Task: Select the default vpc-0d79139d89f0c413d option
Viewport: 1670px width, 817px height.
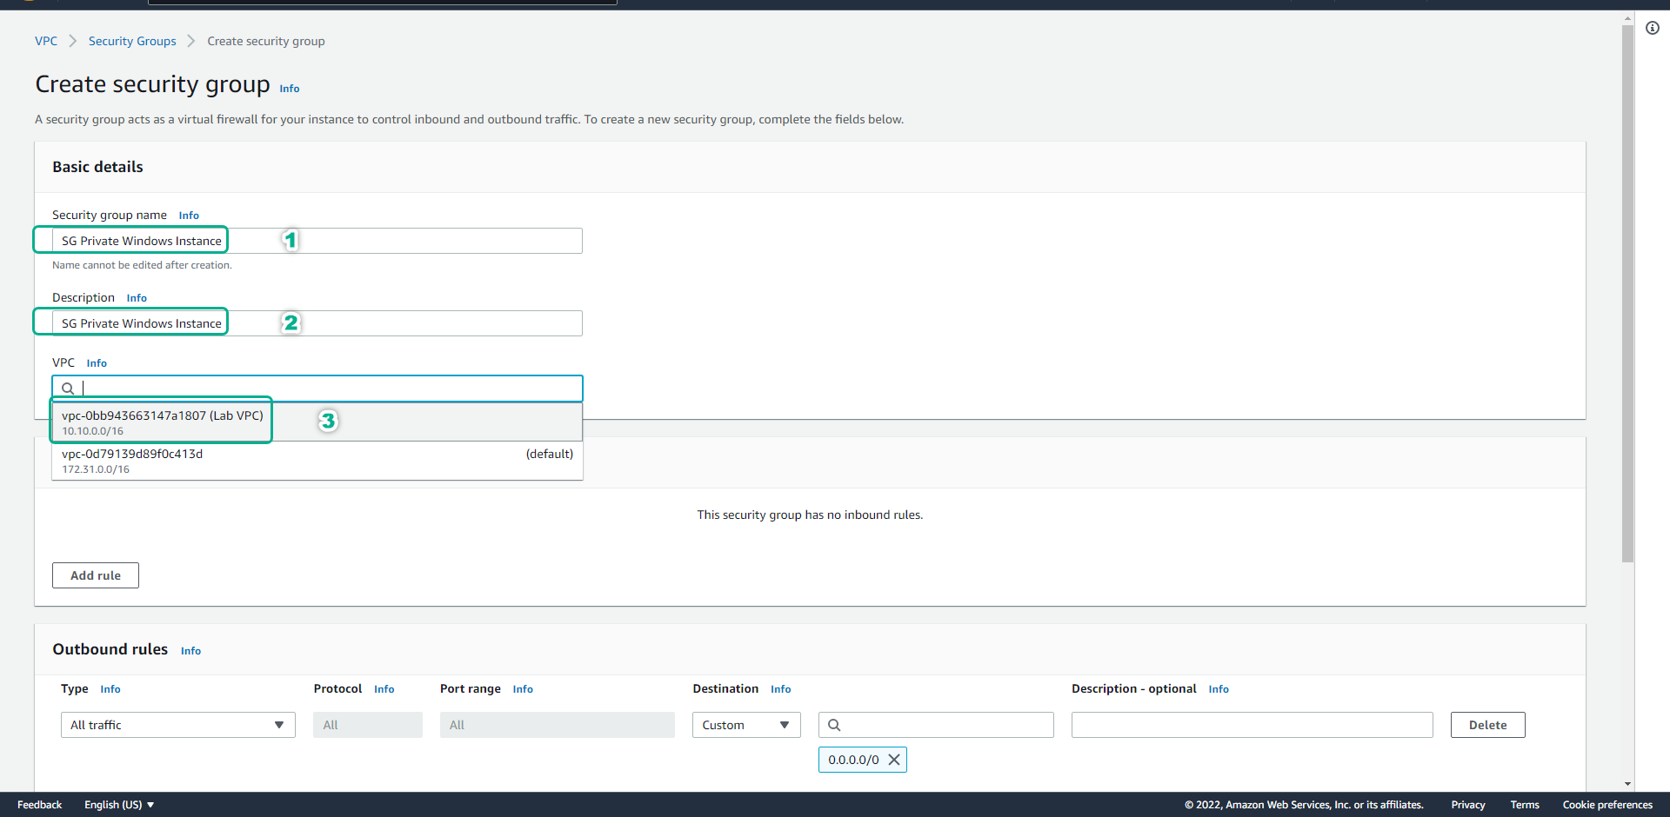Action: 317,461
